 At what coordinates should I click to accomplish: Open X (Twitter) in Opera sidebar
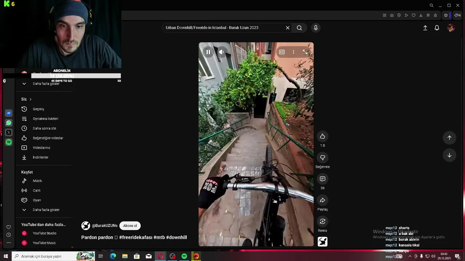tap(9, 132)
